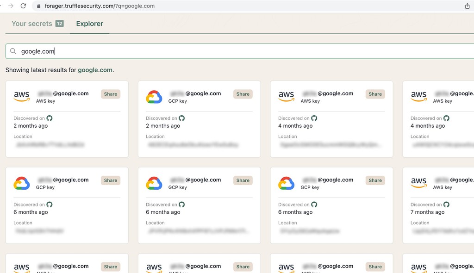This screenshot has height=273, width=474.
Task: Click Share on the first AWS key card
Action: tap(110, 94)
